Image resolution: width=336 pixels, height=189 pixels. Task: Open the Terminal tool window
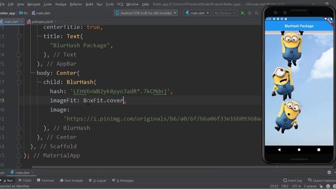pos(46,181)
